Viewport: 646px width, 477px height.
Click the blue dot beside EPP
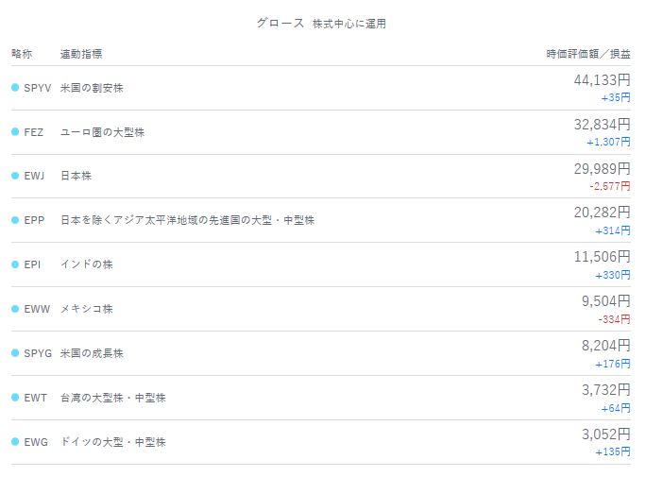point(15,220)
